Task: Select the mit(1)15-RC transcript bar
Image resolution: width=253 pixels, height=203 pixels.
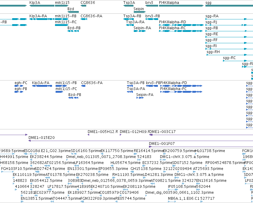Action: (62, 25)
